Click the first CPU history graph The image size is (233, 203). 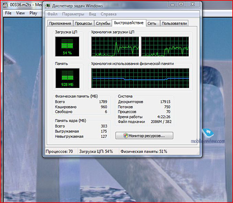coord(115,47)
